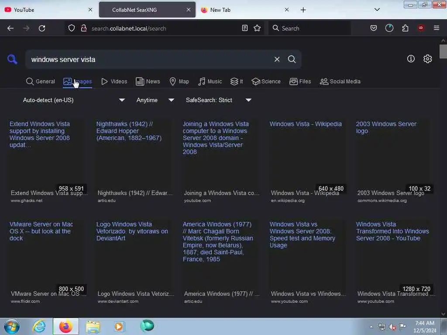Open the Anytime time range dropdown

(155, 100)
